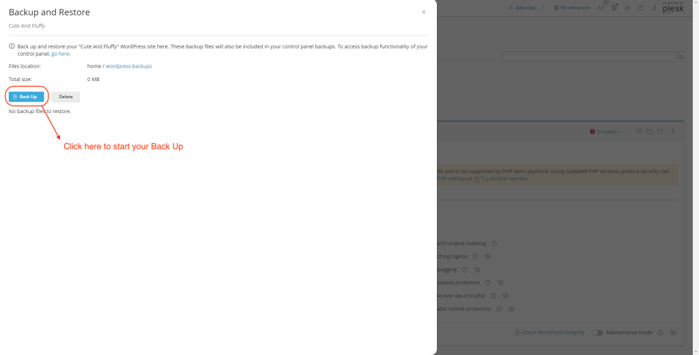Click the Delete button in Backup dialog

[x=66, y=97]
